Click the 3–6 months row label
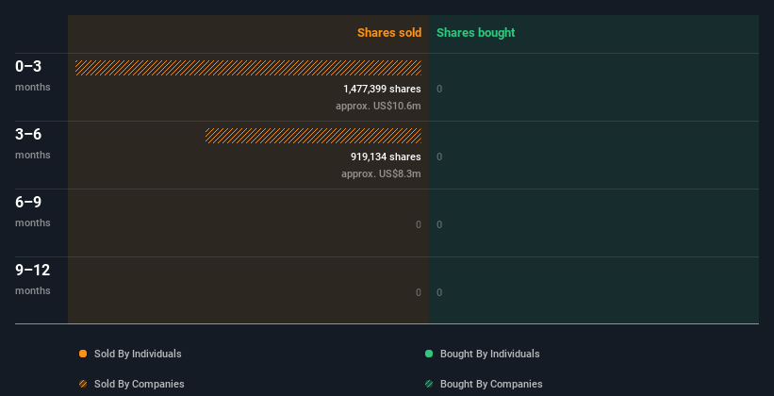Viewport: 774px width, 396px height. click(33, 143)
